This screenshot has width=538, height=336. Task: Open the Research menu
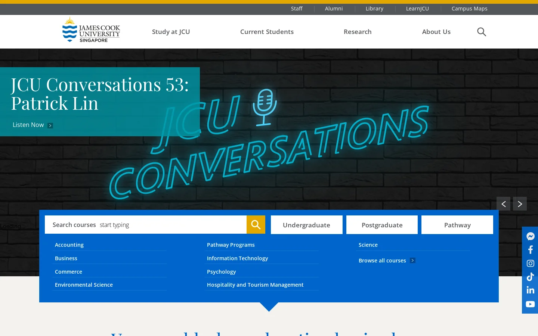[x=358, y=32]
